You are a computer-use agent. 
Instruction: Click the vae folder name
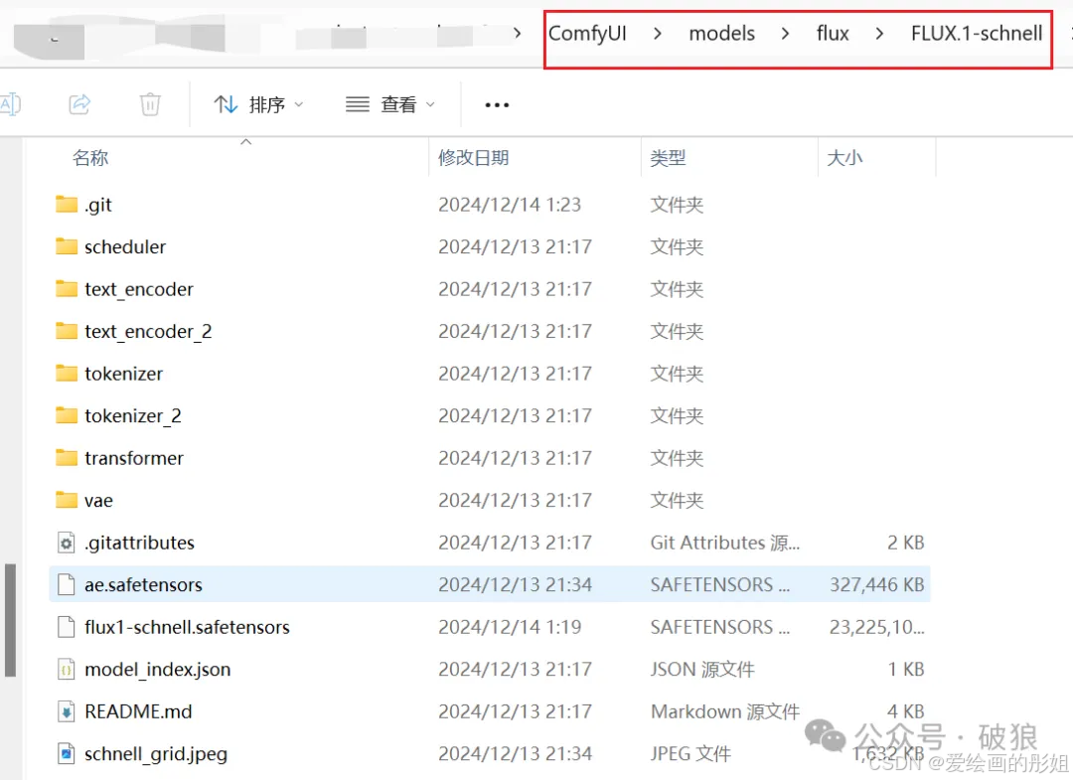click(98, 500)
